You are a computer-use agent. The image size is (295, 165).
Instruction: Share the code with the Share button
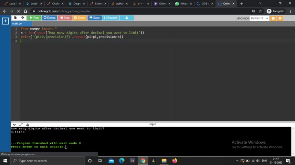(79, 18)
